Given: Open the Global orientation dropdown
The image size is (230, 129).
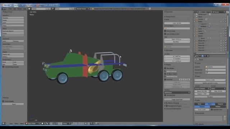Looking at the screenshot, I should [x=66, y=124].
